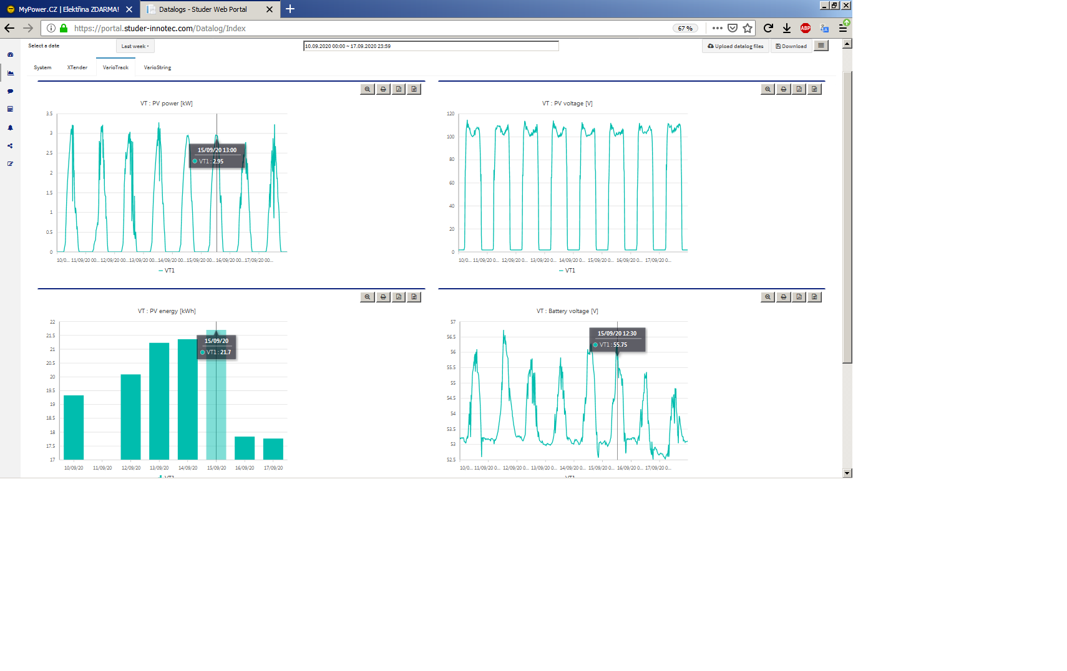The height and width of the screenshot is (671, 1067).
Task: Switch to the XTender tab
Action: coord(77,67)
